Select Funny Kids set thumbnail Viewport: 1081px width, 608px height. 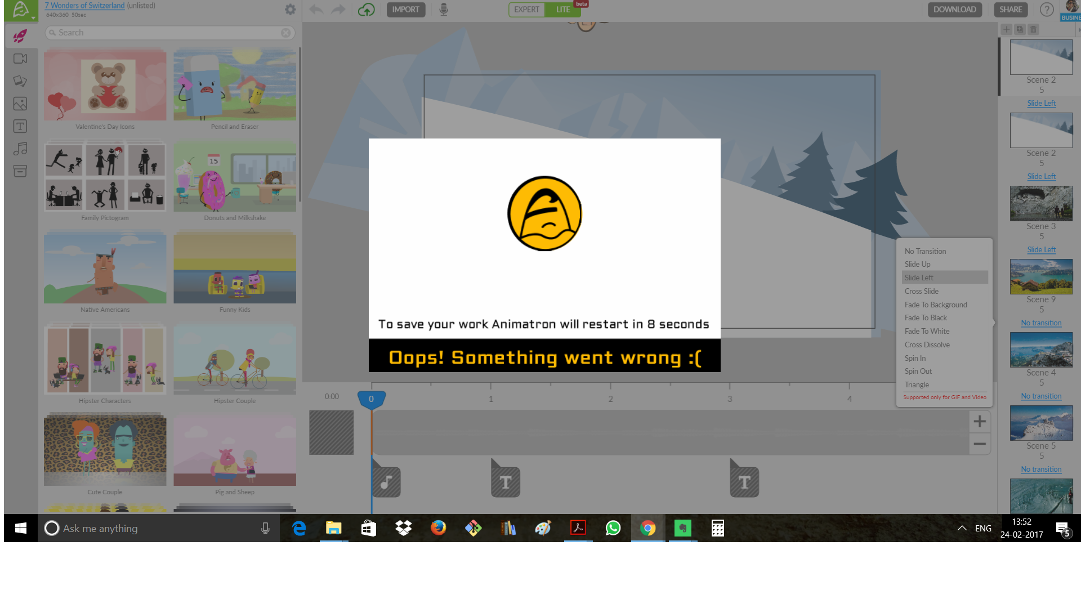tap(235, 269)
